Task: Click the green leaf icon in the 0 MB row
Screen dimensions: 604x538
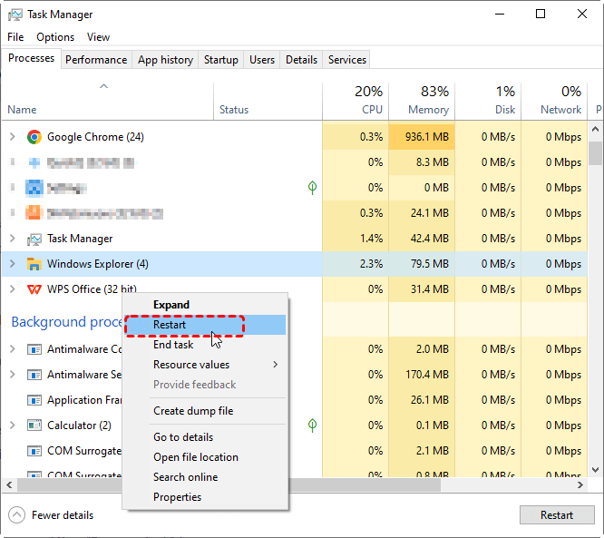Action: tap(312, 188)
